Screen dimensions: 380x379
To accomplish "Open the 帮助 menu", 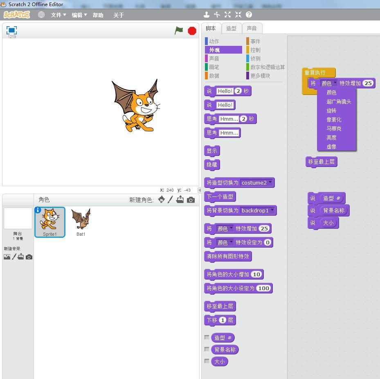I will (98, 15).
